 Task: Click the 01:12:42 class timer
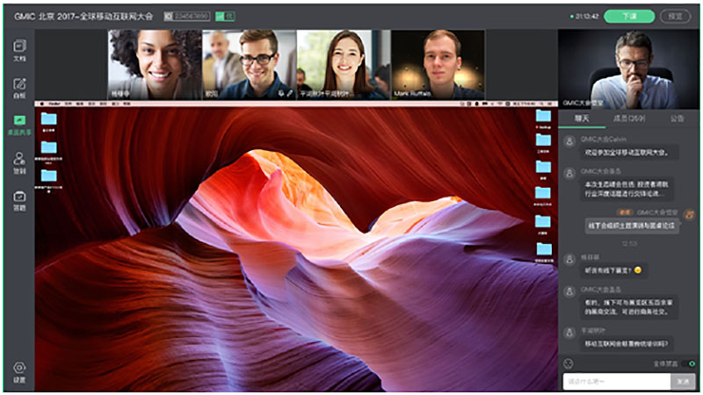pos(586,17)
